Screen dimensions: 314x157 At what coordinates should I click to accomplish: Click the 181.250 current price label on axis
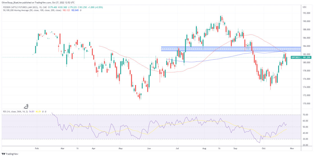tap(306, 57)
